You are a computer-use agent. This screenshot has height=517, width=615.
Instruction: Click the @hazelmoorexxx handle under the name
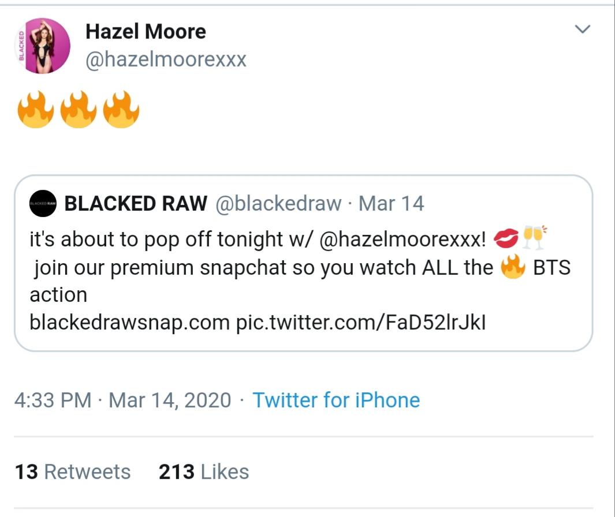[166, 59]
